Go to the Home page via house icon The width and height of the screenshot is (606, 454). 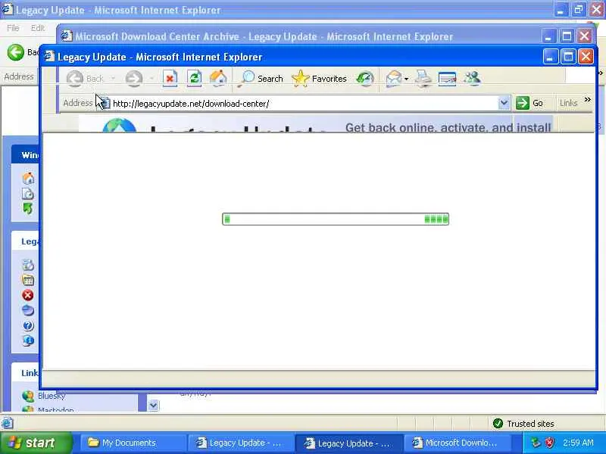click(x=218, y=79)
